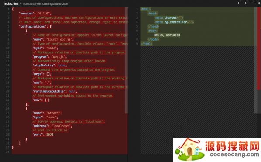The width and height of the screenshot is (261, 162).
Task: Click the "port": 5858 line
Action: [43, 134]
